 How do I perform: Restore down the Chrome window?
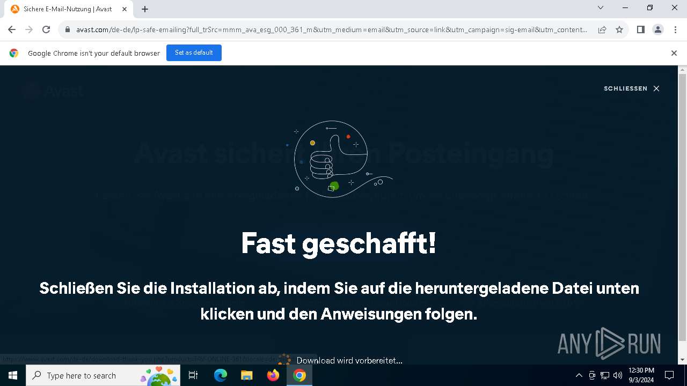coord(650,8)
